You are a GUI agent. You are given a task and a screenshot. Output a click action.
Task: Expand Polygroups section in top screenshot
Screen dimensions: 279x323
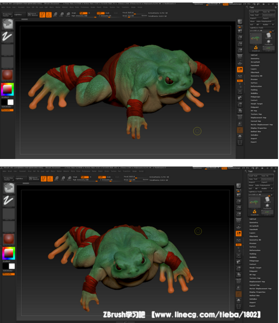255,97
